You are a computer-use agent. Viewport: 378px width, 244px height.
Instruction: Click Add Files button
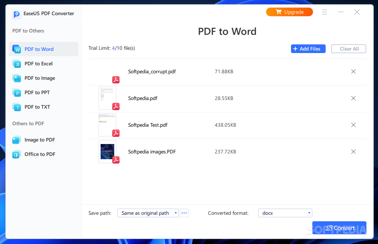coord(308,49)
